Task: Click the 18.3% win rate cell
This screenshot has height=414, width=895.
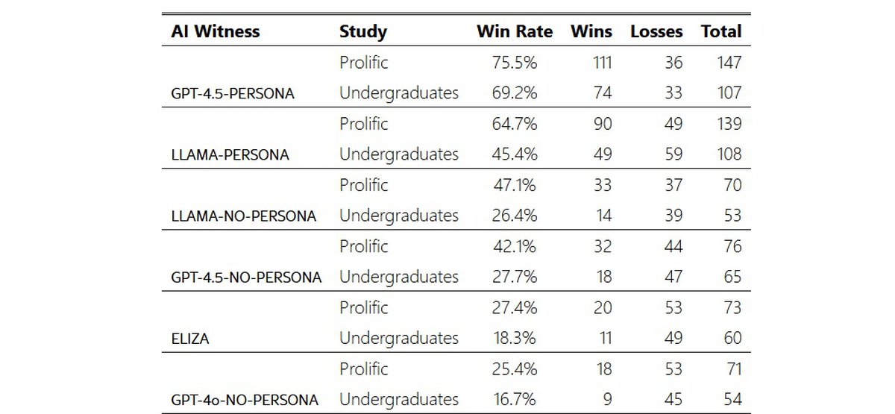Action: 515,338
